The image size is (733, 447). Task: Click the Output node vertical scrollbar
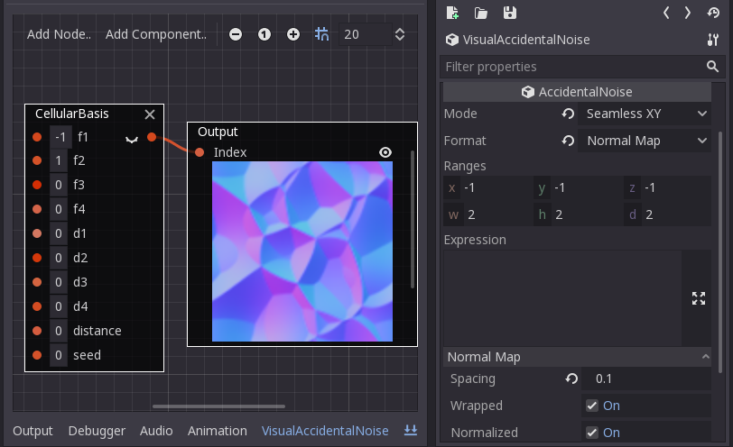(413, 219)
